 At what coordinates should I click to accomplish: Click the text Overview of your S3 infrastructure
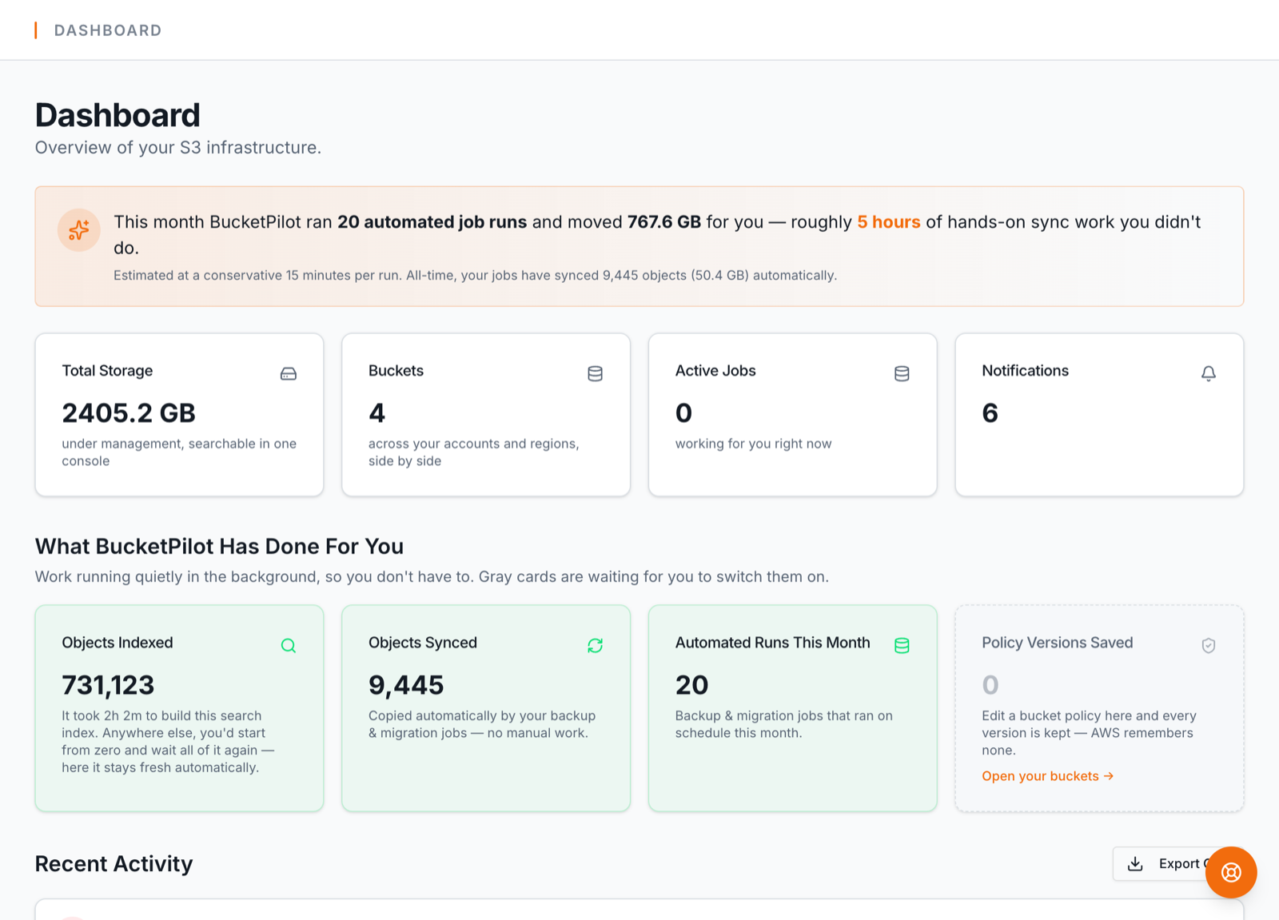(x=178, y=148)
